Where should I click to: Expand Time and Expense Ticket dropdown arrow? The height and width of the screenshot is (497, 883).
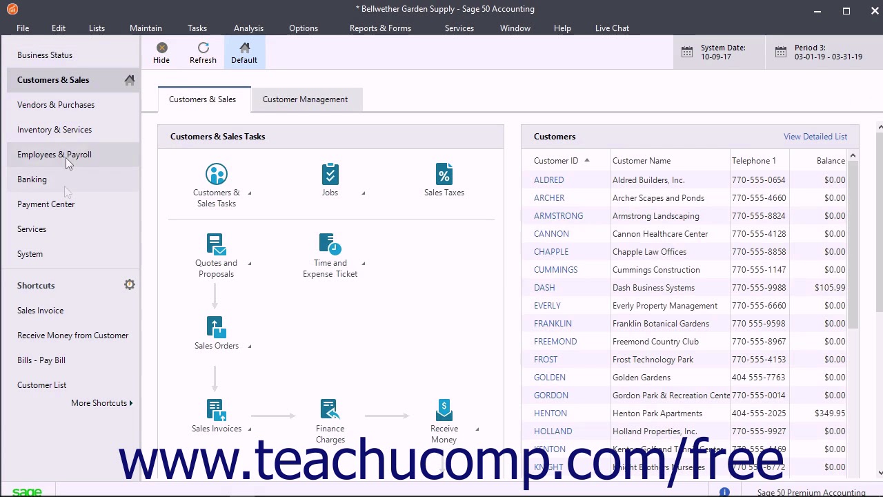[x=364, y=264]
